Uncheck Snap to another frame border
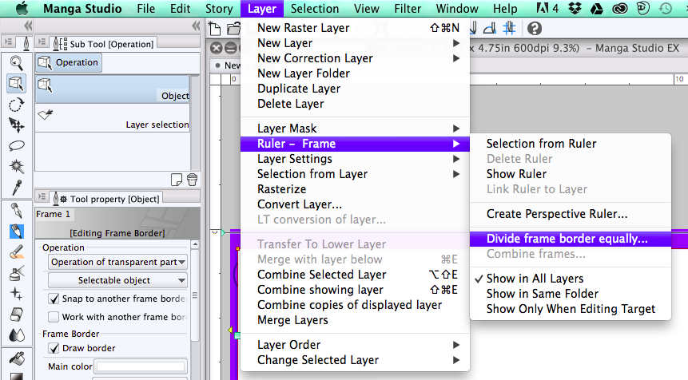The image size is (688, 380). [x=54, y=299]
